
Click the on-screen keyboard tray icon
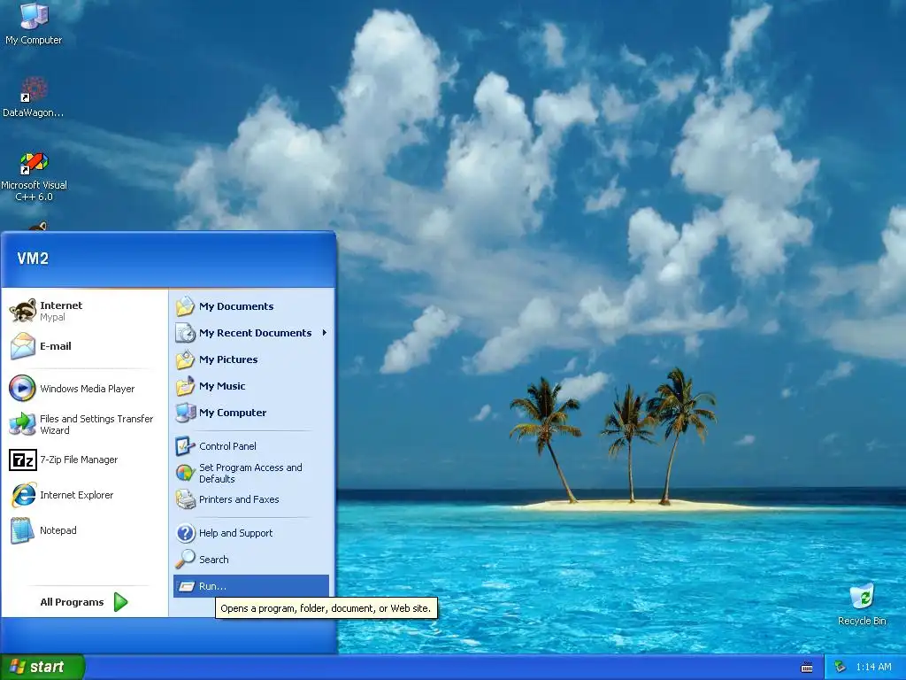pos(807,668)
